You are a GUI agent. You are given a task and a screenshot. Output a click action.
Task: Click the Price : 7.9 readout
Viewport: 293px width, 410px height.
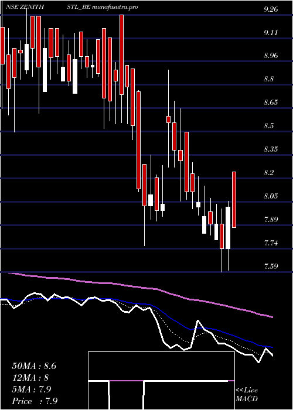pyautogui.click(x=35, y=401)
